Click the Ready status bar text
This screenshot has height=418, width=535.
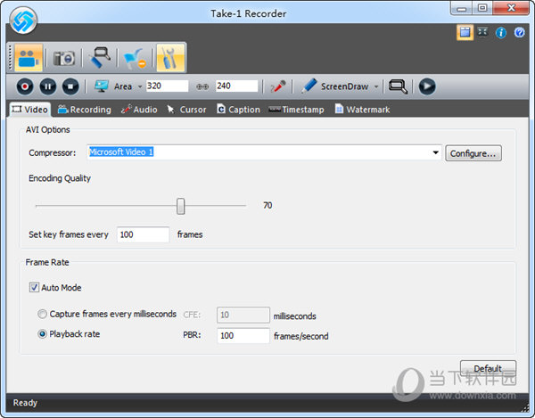(25, 403)
